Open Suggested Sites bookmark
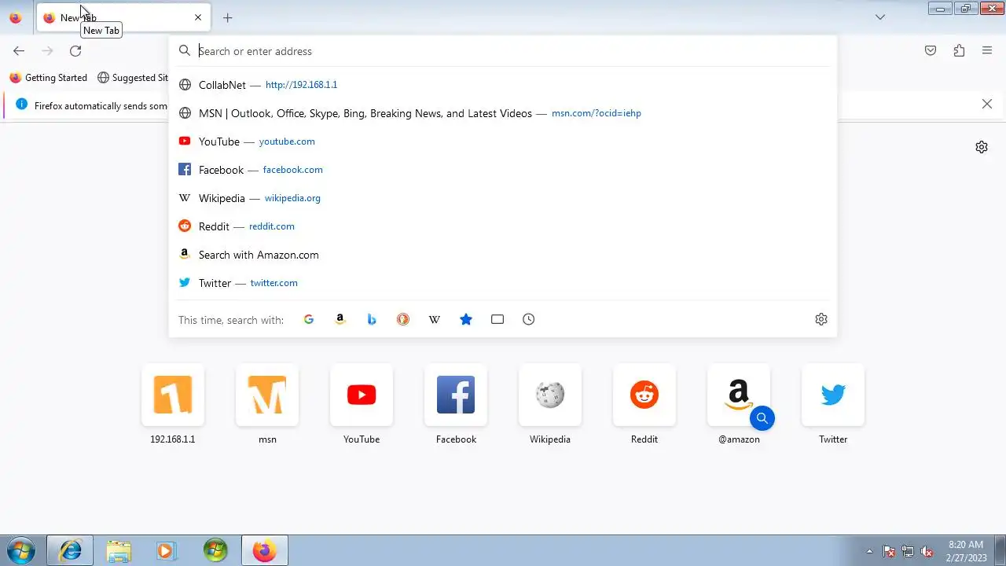This screenshot has width=1006, height=566. [x=133, y=78]
